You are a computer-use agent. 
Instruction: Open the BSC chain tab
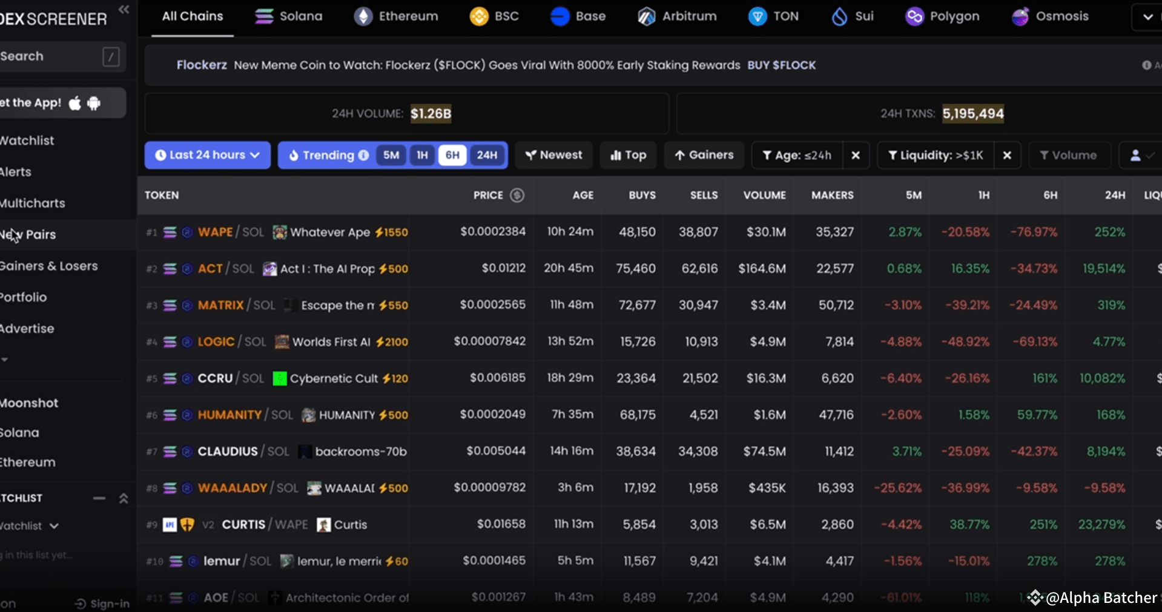coord(494,16)
